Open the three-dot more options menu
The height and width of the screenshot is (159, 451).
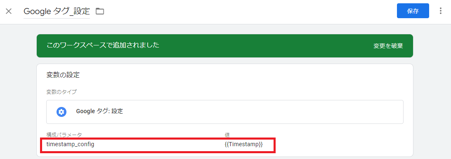440,11
